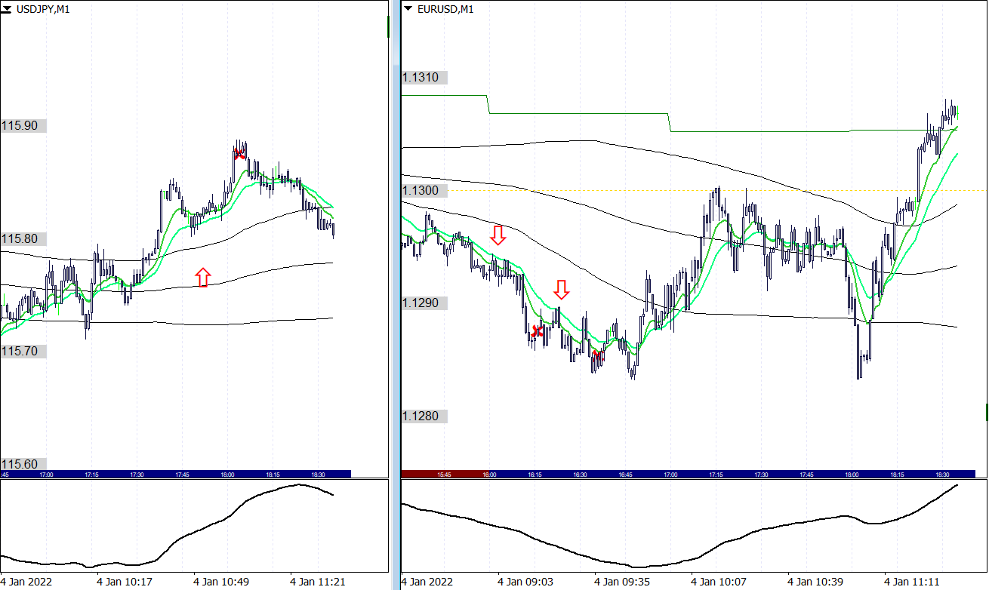Click the red up arrow on USDJPY chart
989x590 pixels.
tap(202, 277)
